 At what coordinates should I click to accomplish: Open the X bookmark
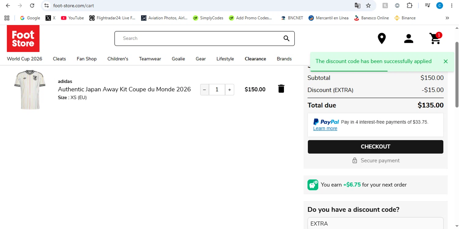pos(50,18)
